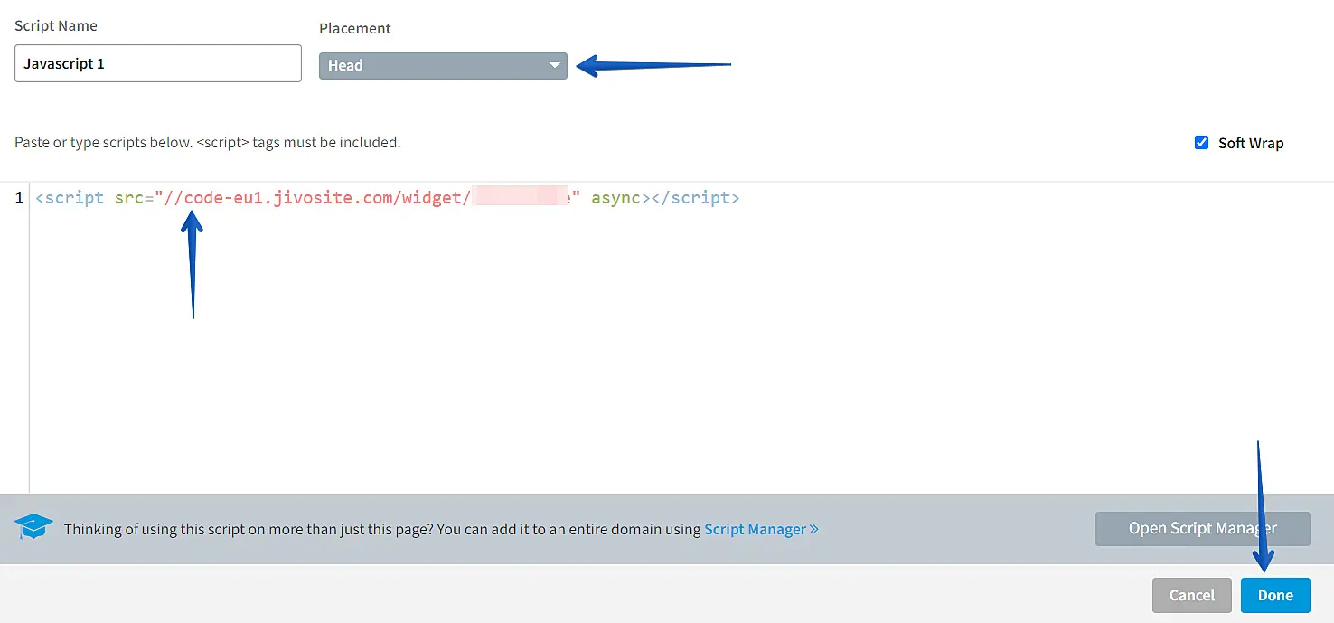Viewport: 1334px width, 623px height.
Task: Click the Done button
Action: 1275,595
